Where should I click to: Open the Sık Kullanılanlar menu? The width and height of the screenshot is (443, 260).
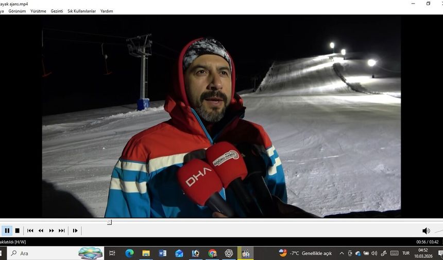[x=82, y=11]
